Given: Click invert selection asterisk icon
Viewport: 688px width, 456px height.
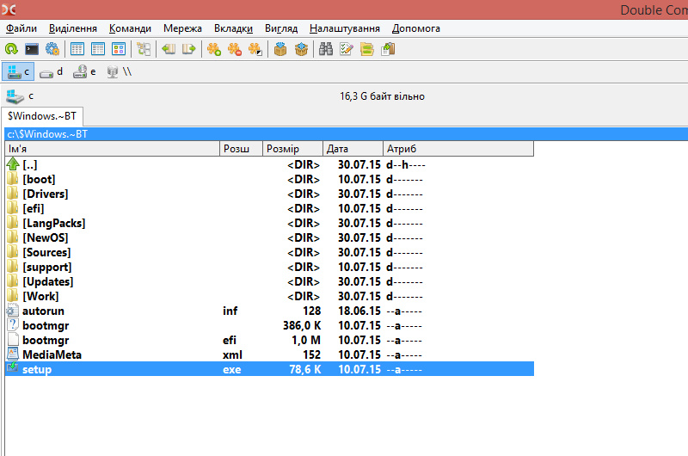Looking at the screenshot, I should tap(255, 49).
